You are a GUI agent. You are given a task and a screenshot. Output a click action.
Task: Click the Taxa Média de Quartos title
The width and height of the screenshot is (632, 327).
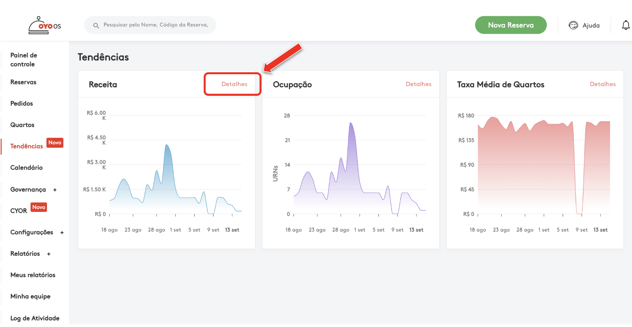(501, 85)
